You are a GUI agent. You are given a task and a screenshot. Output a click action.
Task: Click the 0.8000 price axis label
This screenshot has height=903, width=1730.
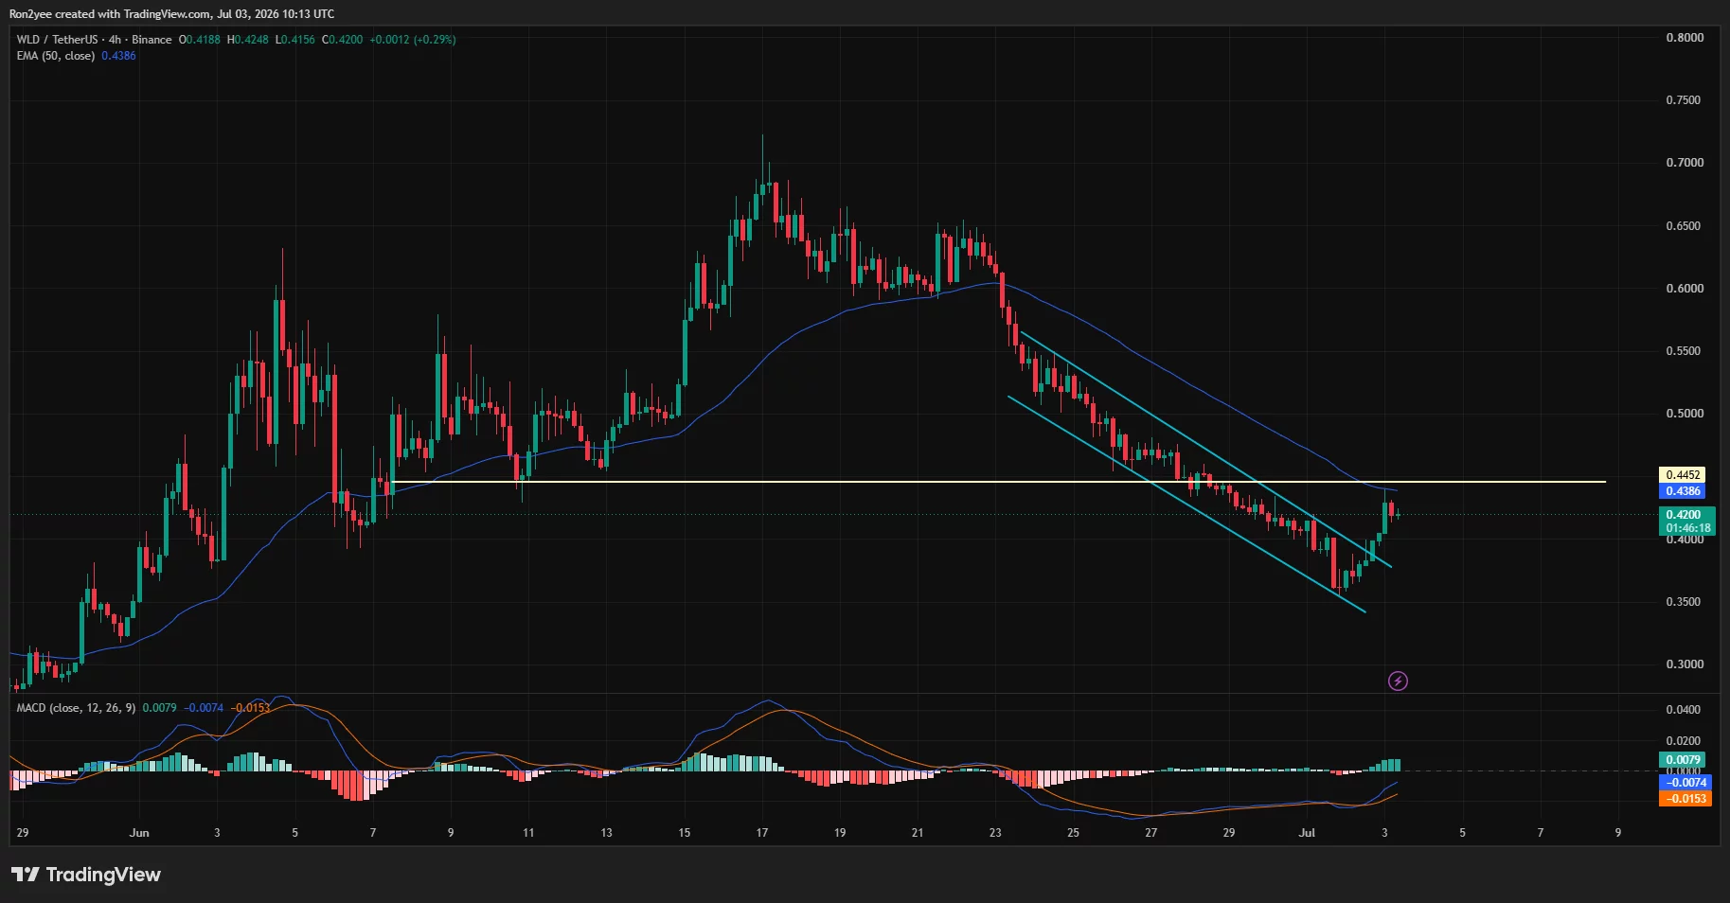coord(1685,38)
